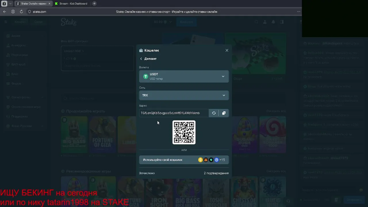Close the Stake browser tab
The height and width of the screenshot is (207, 368).
pyautogui.click(x=49, y=3)
